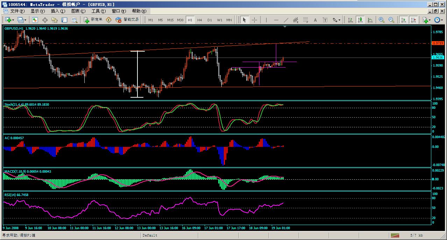Toggle the Data Window crosshair-circle icon

(x=45, y=20)
